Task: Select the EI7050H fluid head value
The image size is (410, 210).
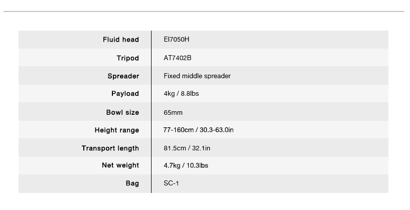Action: [176, 40]
